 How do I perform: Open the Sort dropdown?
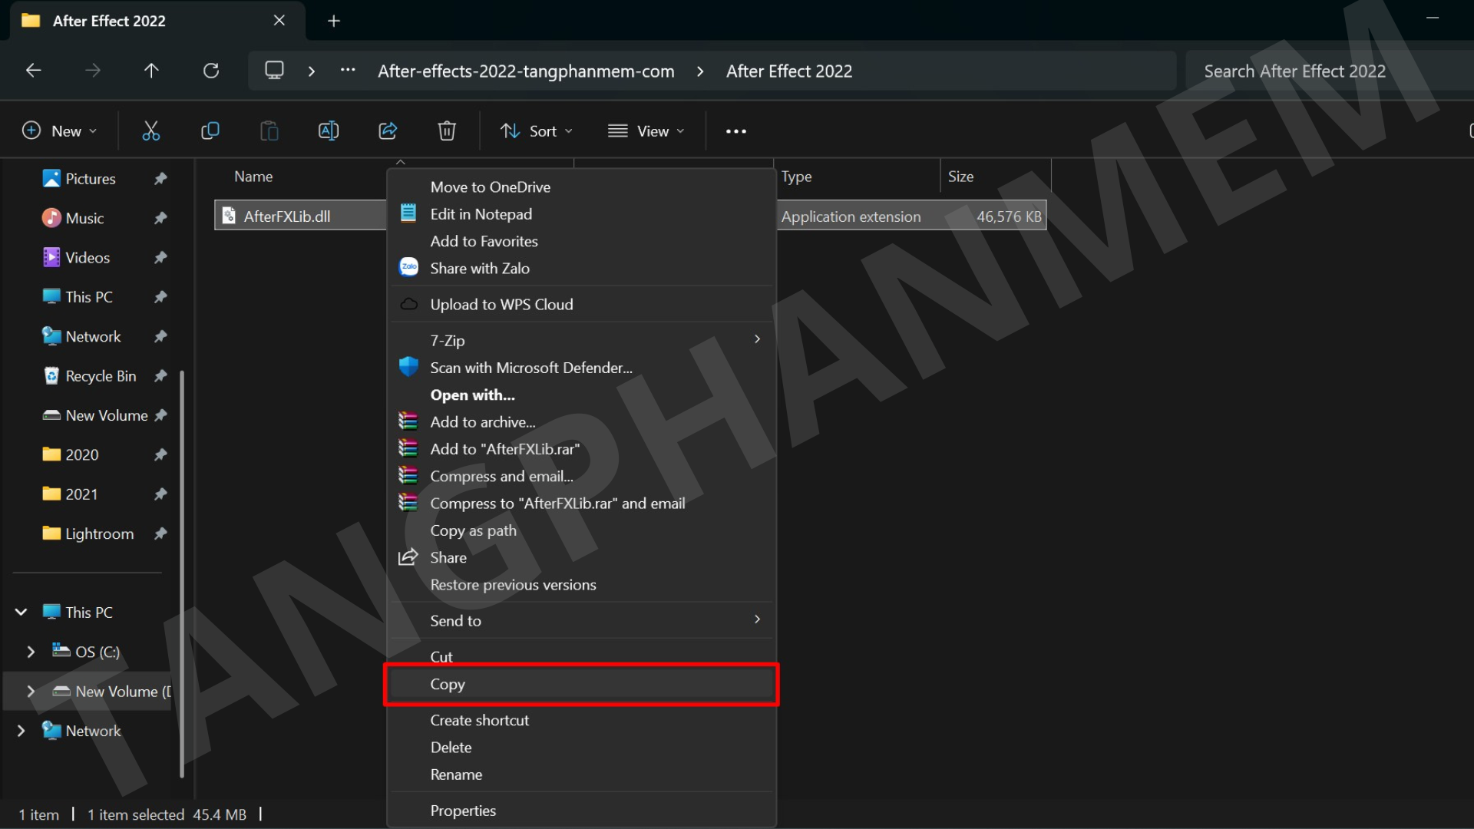point(537,131)
